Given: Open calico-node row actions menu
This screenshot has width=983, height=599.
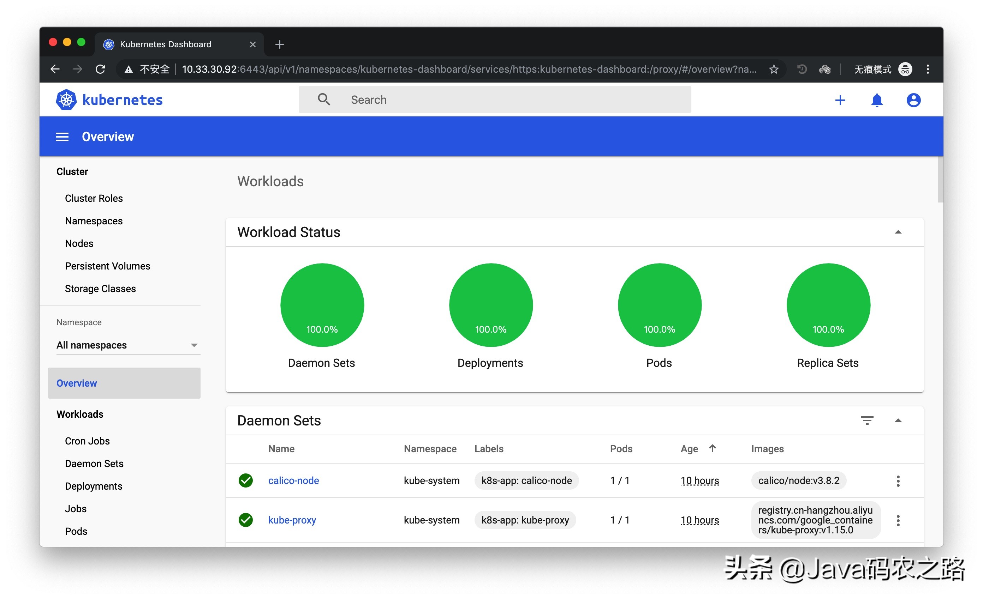Looking at the screenshot, I should (898, 480).
